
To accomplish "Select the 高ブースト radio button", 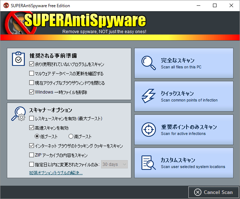I will [71, 136].
